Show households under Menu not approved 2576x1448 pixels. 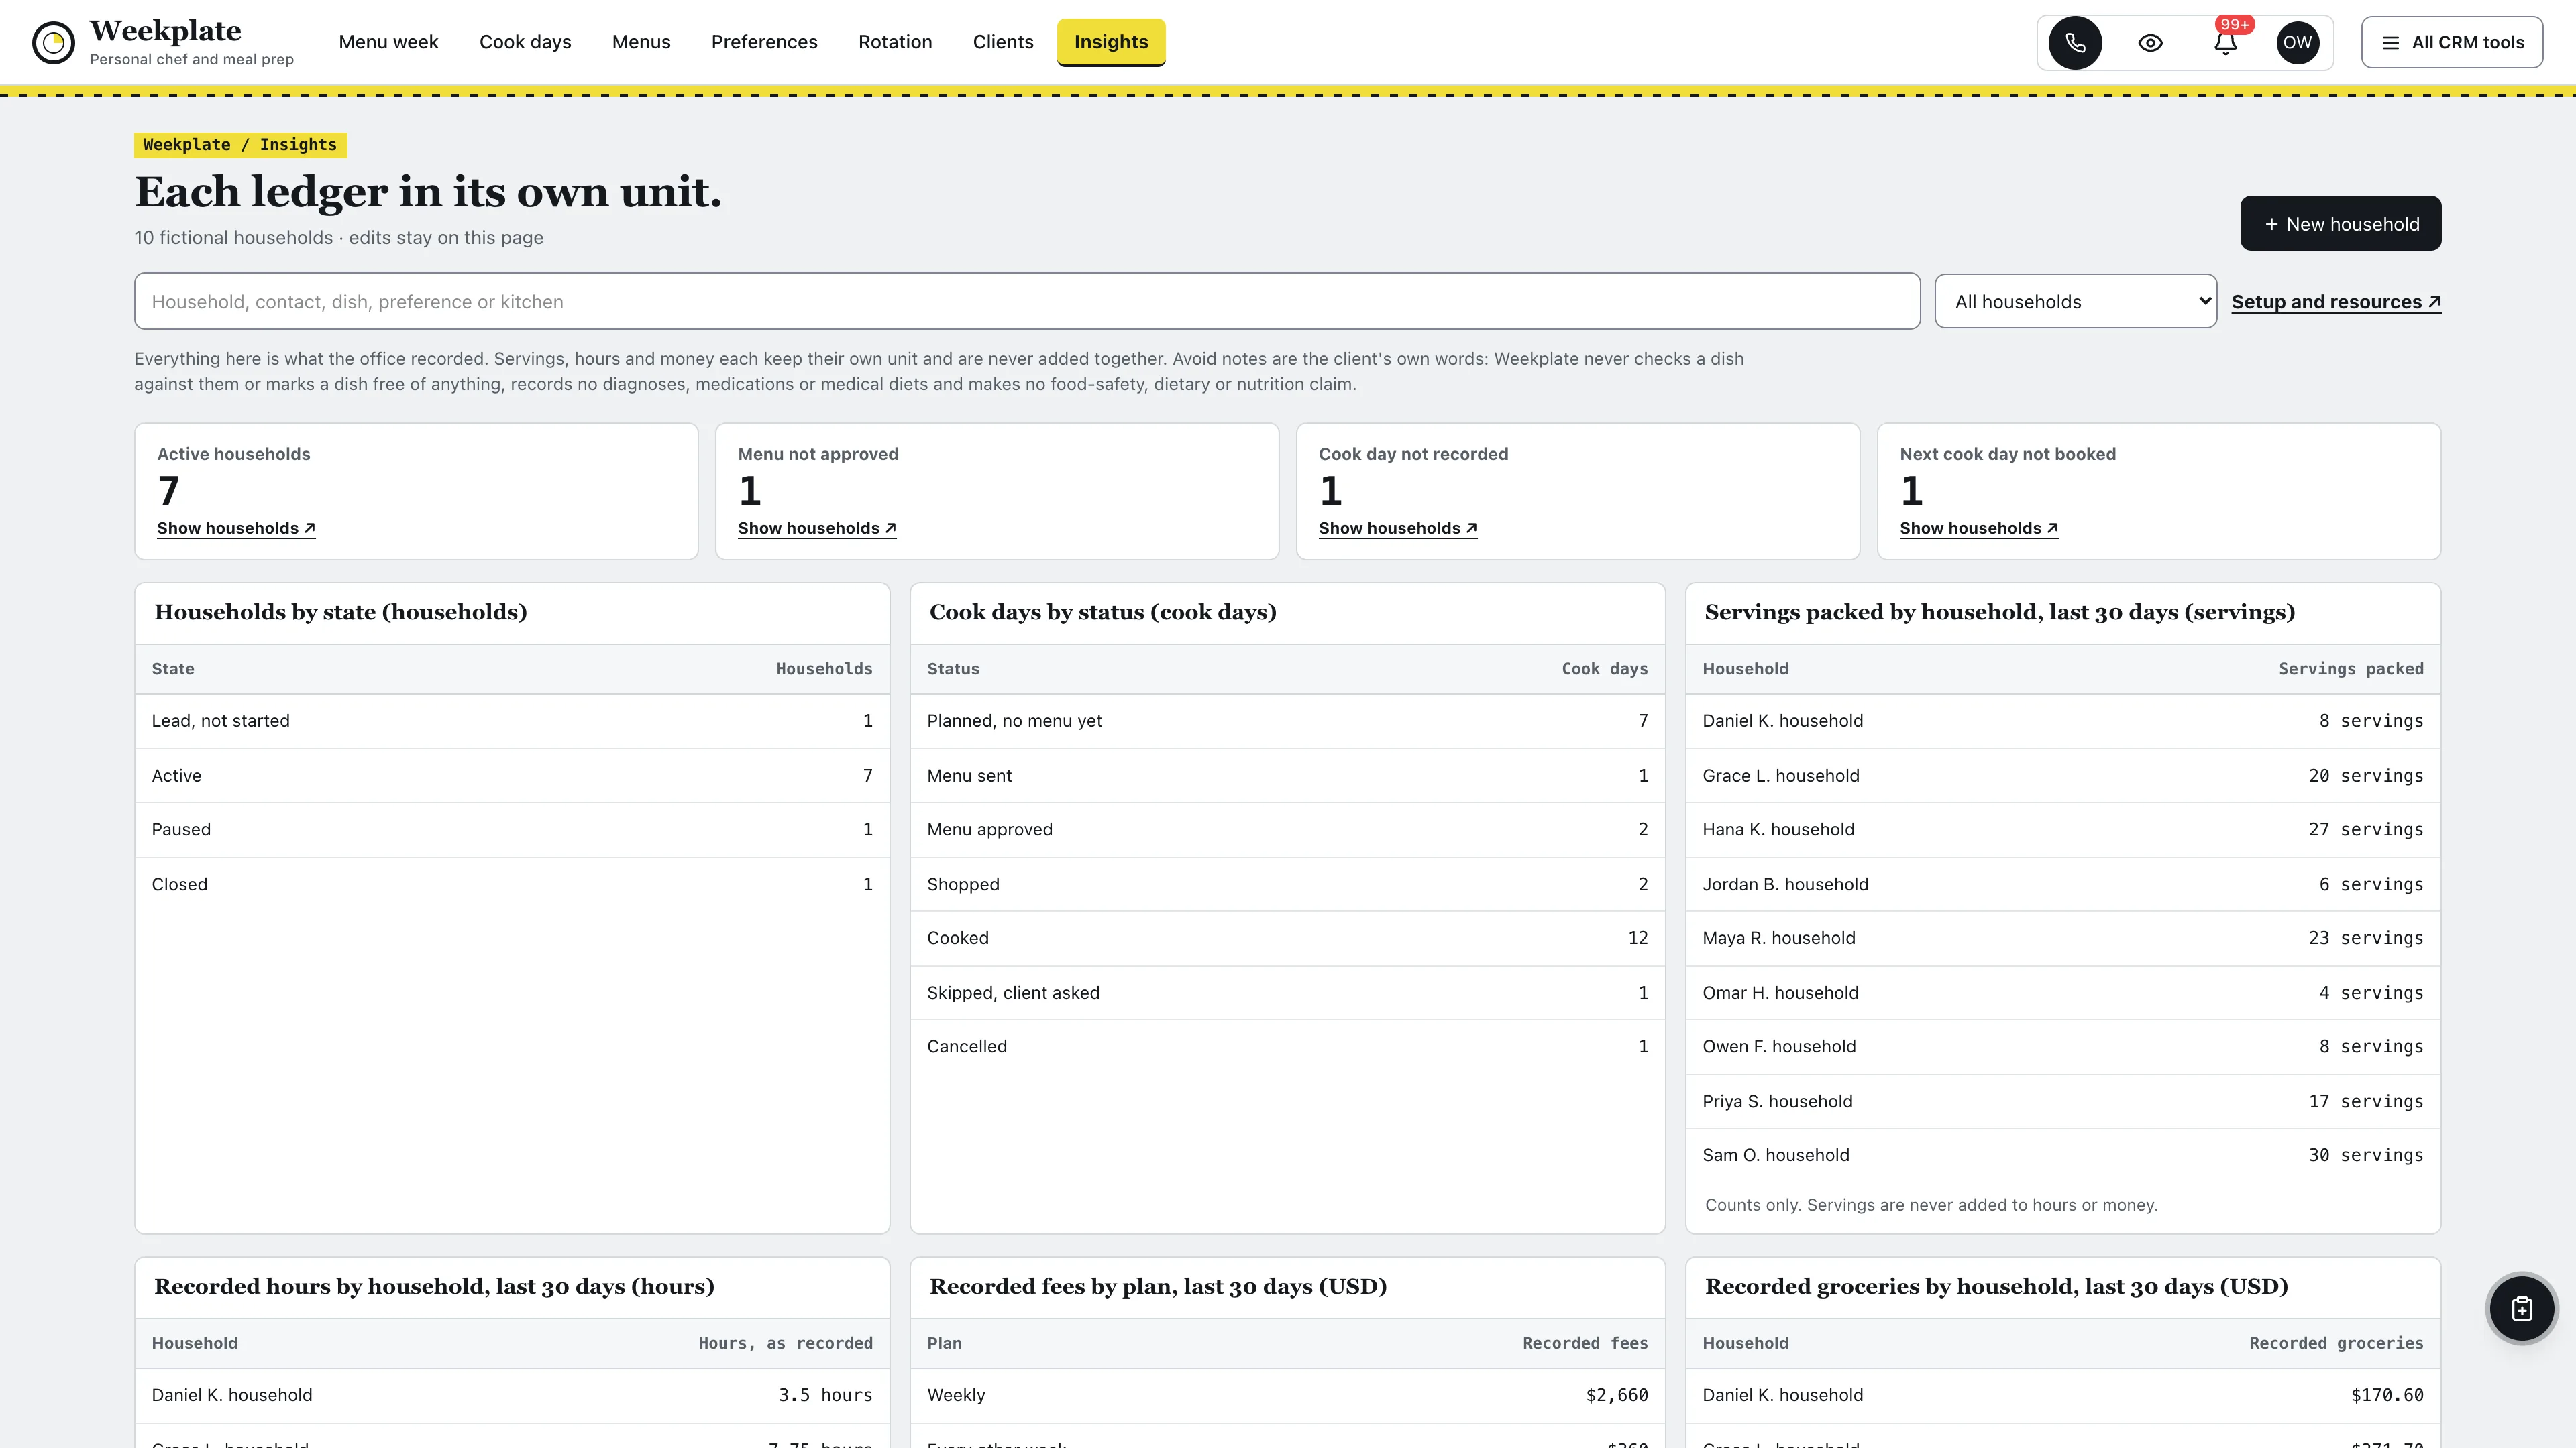click(817, 528)
